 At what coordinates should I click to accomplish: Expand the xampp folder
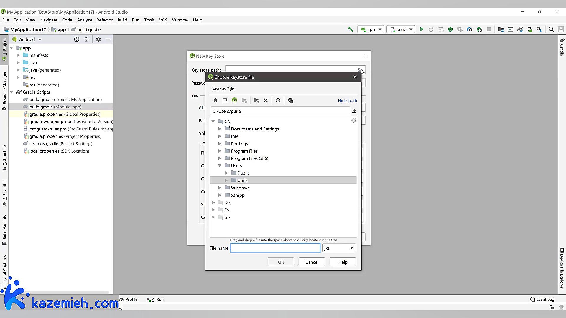(x=220, y=195)
